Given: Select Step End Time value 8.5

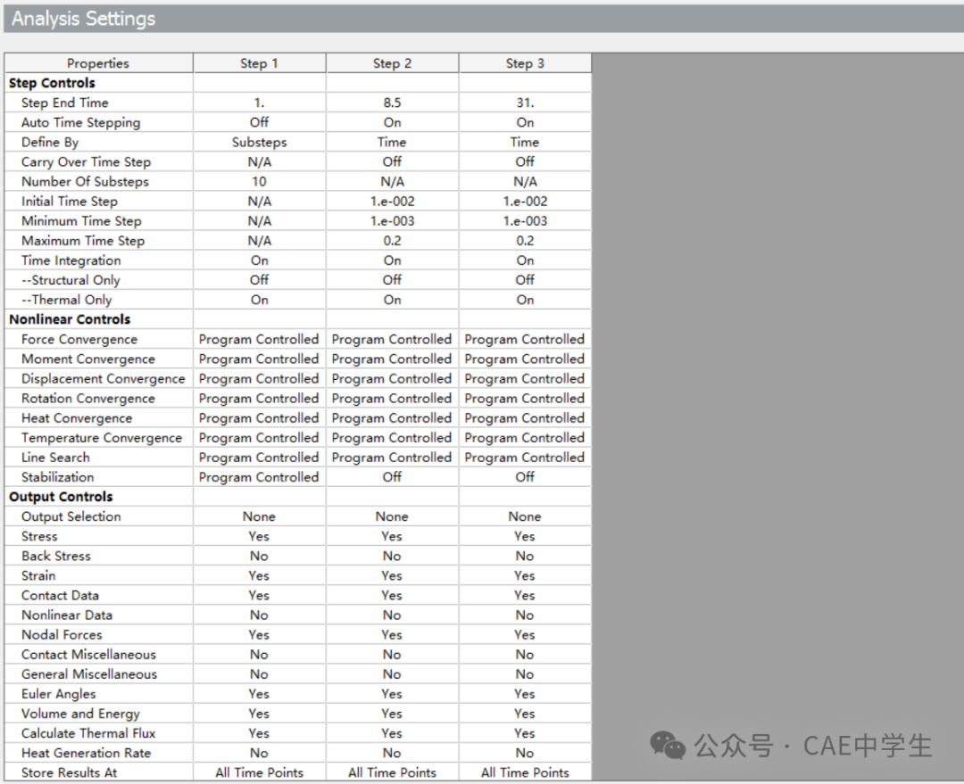Looking at the screenshot, I should tap(392, 103).
